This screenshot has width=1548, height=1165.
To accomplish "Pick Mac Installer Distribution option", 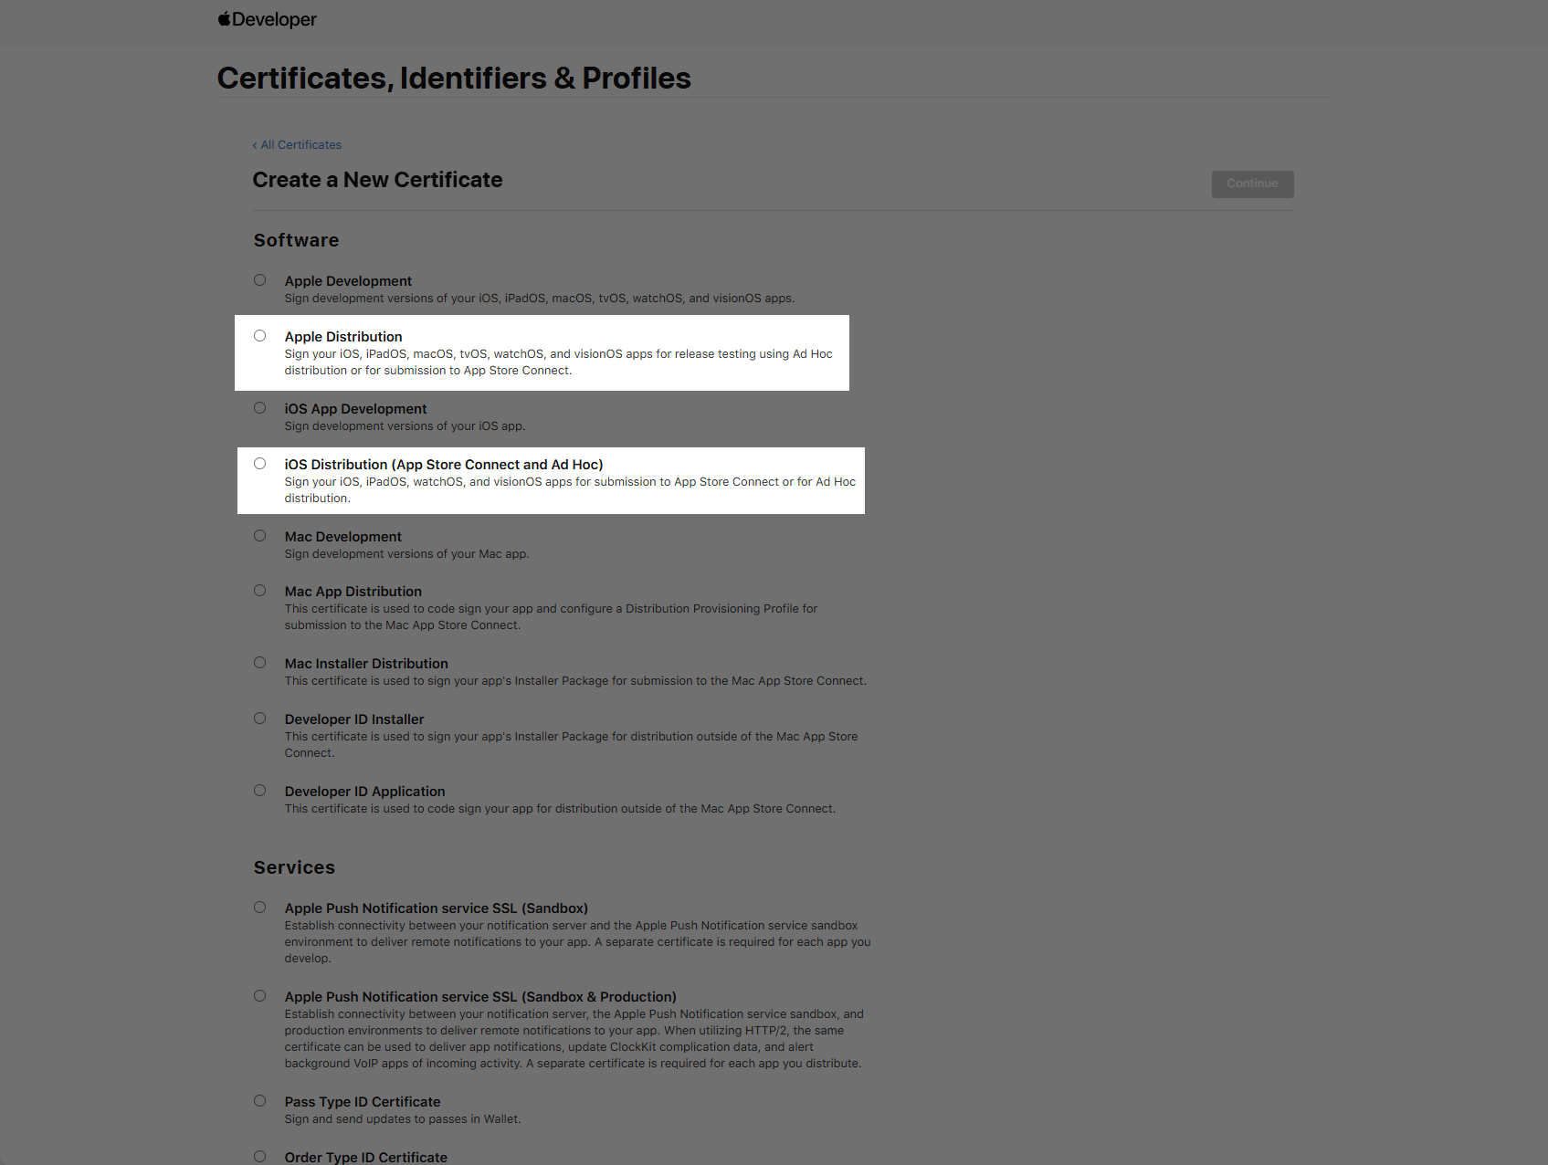I will (x=260, y=663).
